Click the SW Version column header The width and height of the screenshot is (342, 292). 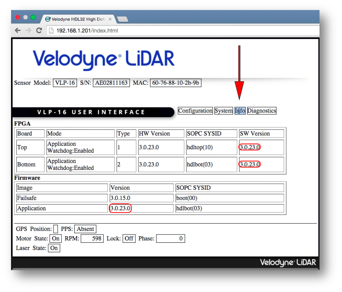tap(262, 133)
